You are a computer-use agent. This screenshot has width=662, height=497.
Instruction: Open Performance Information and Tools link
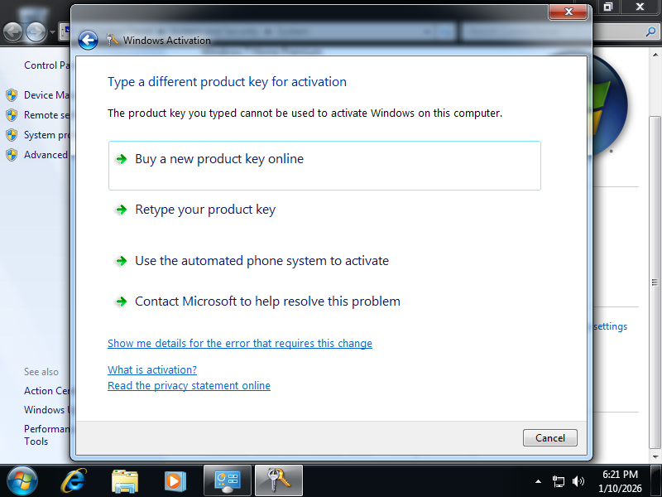tap(46, 435)
